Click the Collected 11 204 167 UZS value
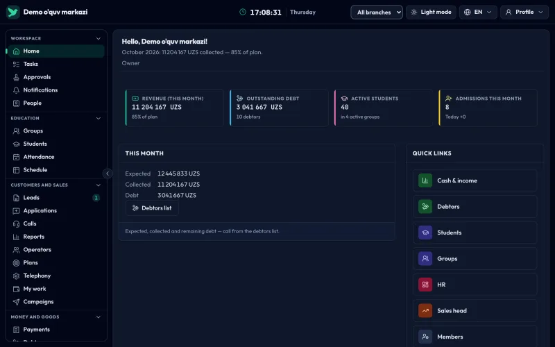The height and width of the screenshot is (347, 555). pos(179,185)
